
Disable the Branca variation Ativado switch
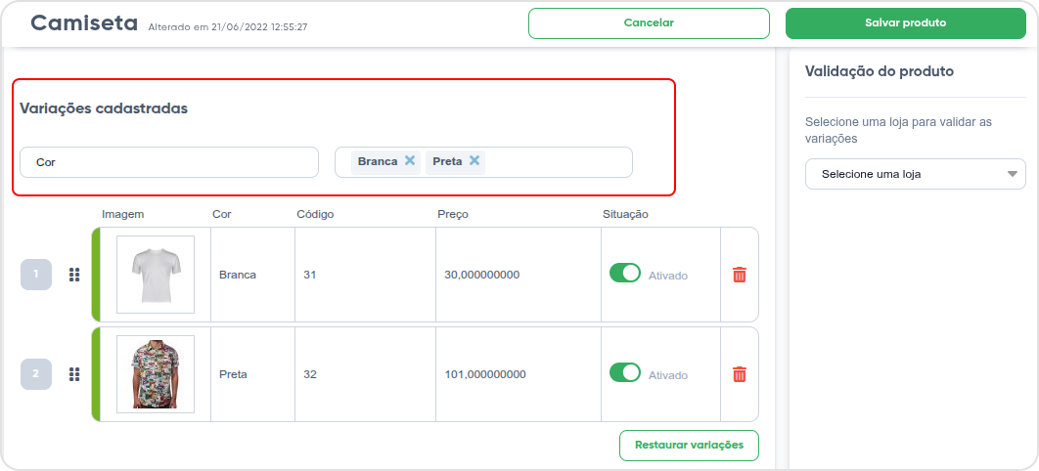(625, 274)
